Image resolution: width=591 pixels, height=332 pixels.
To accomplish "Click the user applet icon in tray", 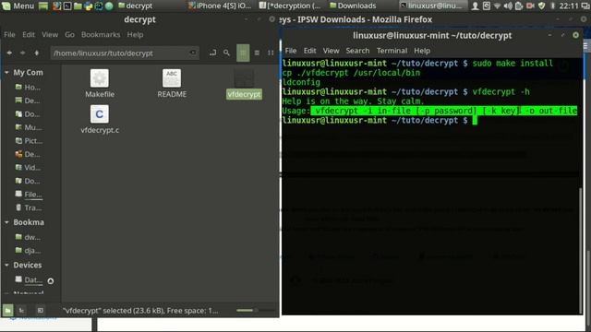I will 476,6.
